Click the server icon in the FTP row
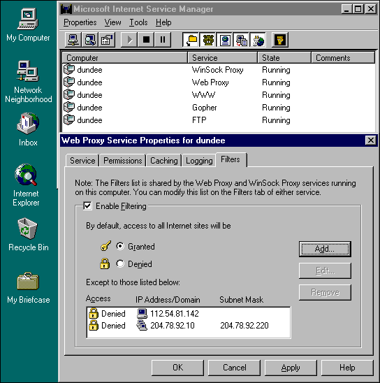Screen dimensions: 380x383 (x=69, y=120)
